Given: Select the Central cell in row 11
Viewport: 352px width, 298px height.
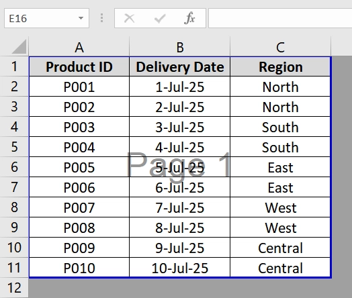Looking at the screenshot, I should point(280,268).
